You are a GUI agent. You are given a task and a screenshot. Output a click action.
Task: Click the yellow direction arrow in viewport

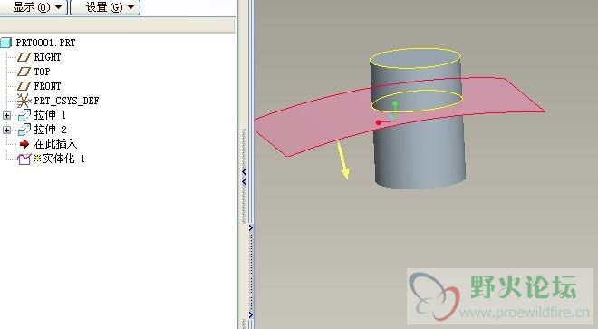point(342,160)
